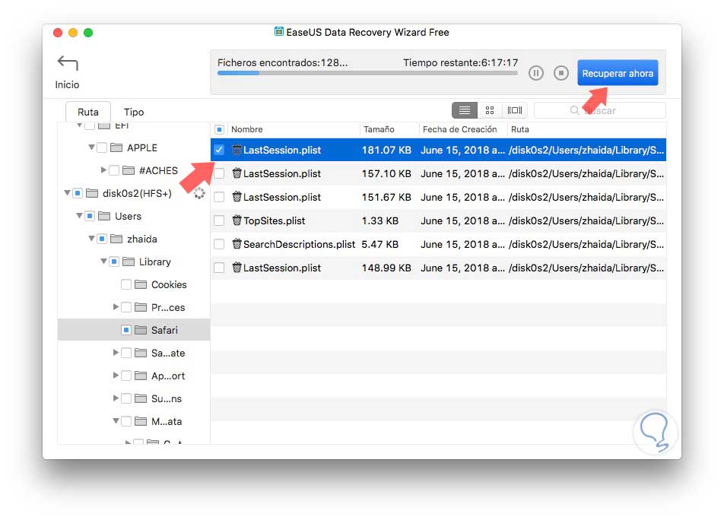Click the app icon in the title bar
The height and width of the screenshot is (520, 724).
tap(279, 31)
